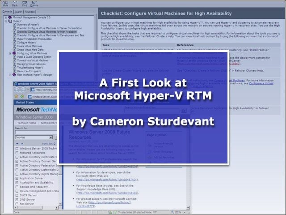This screenshot has height=215, width=286.
Task: Click the Hyper-V open book icon
Action: click(x=10, y=21)
